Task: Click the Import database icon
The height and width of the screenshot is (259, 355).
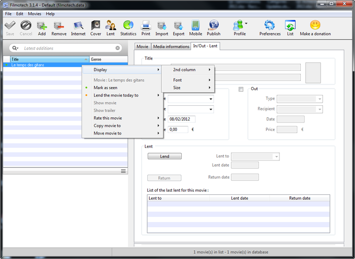Action: point(162,25)
